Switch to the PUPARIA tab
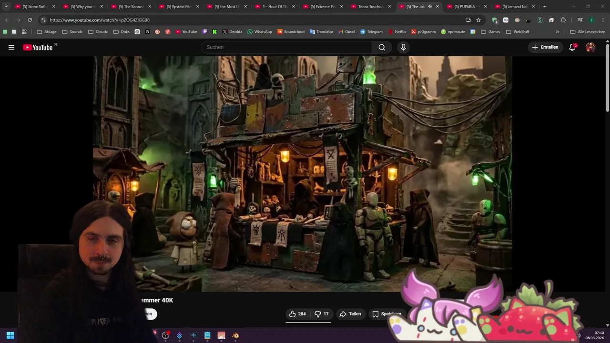Viewport: 610px width, 343px height. click(x=466, y=7)
